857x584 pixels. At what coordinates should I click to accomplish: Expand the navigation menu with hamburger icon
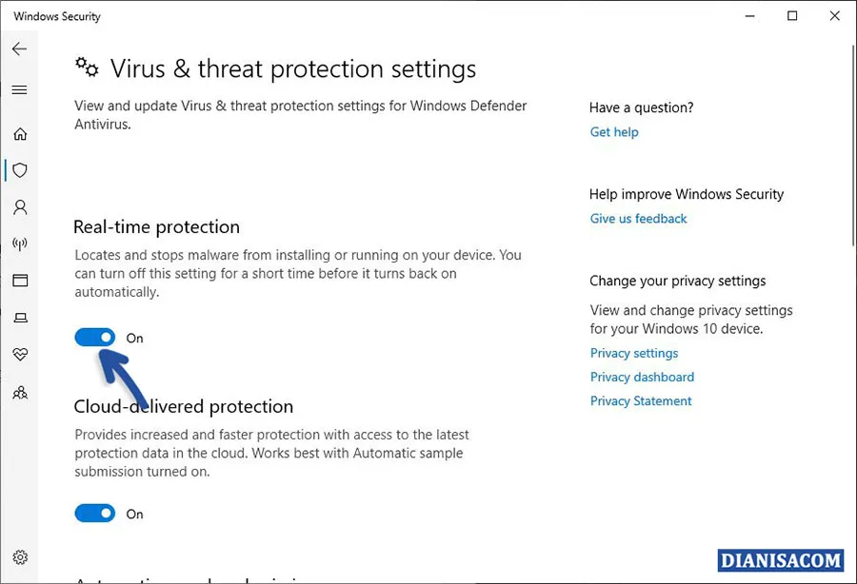tap(20, 89)
